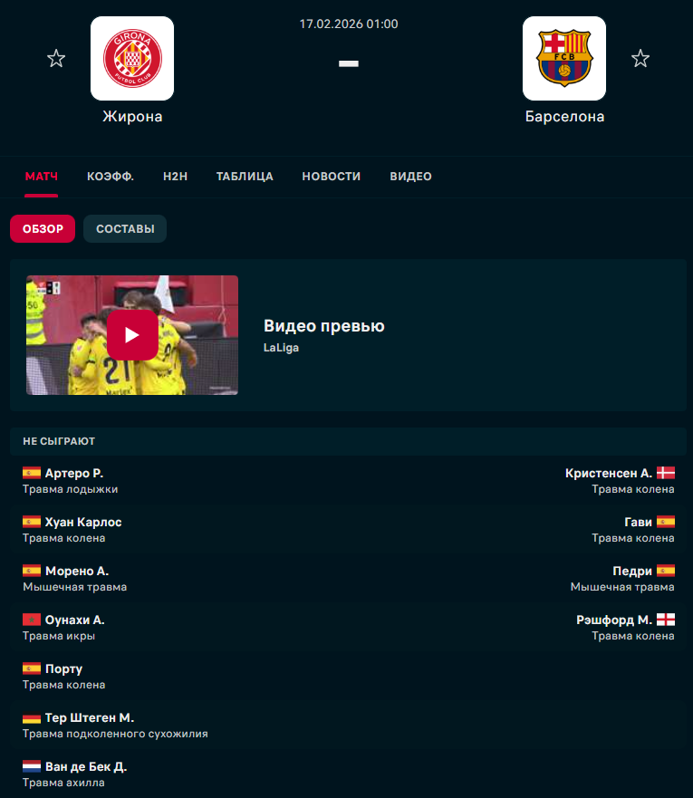Image resolution: width=693 pixels, height=798 pixels.
Task: Open the Barcelona club crest
Action: 564,58
